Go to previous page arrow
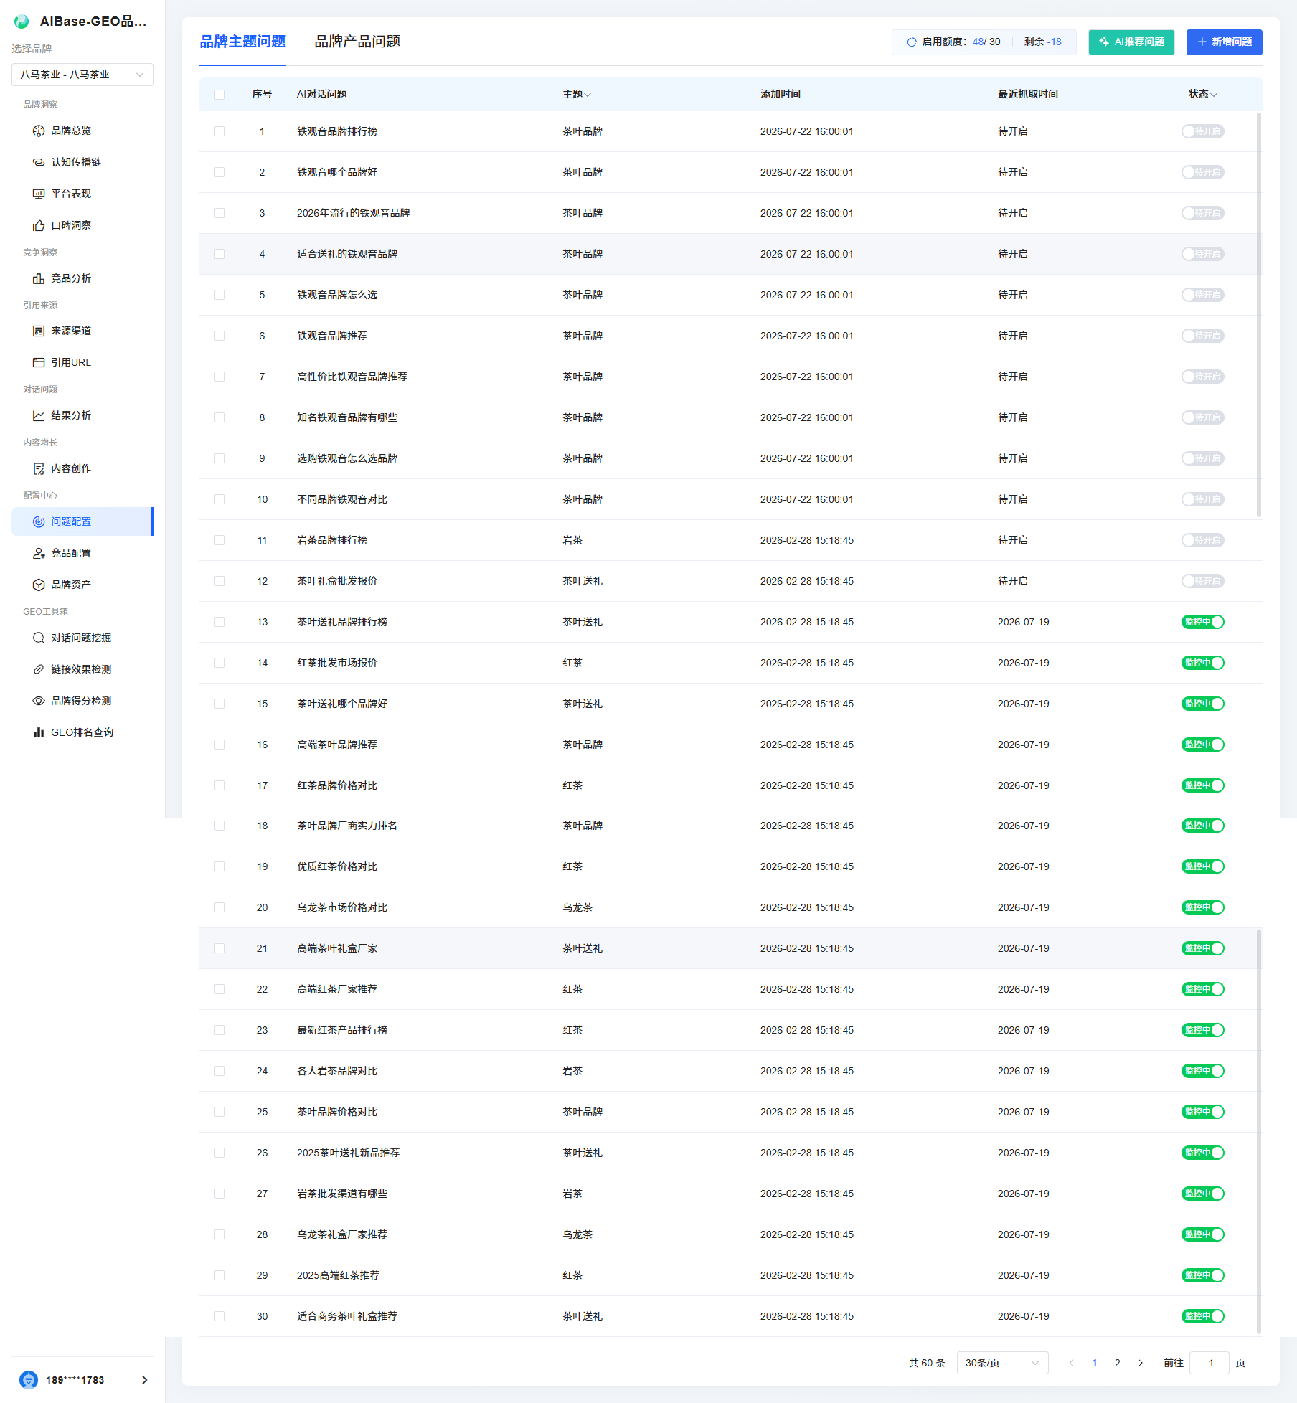Viewport: 1297px width, 1403px height. tap(1072, 1363)
